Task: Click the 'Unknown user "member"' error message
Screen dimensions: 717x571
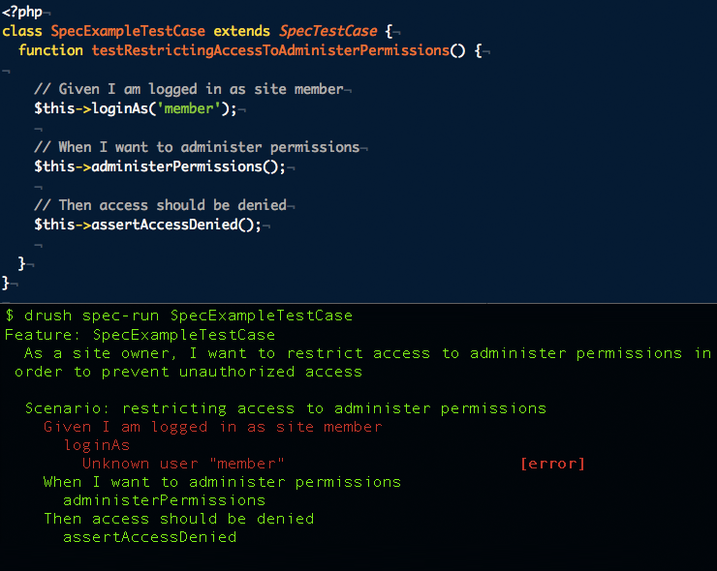Action: tap(183, 464)
